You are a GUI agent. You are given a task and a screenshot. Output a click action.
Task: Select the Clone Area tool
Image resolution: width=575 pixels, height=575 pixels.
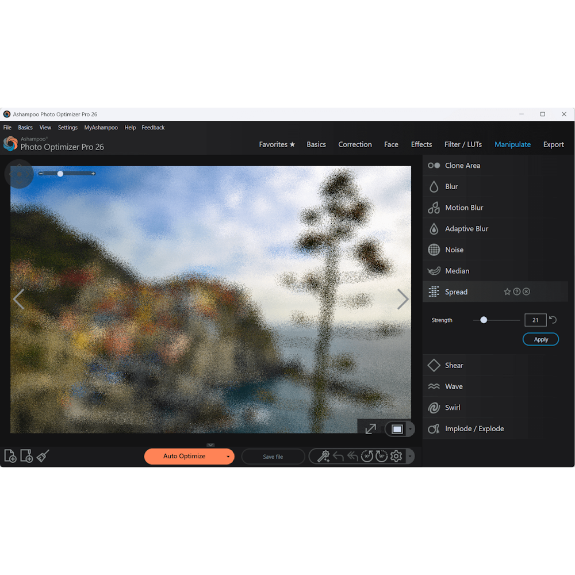tap(462, 165)
